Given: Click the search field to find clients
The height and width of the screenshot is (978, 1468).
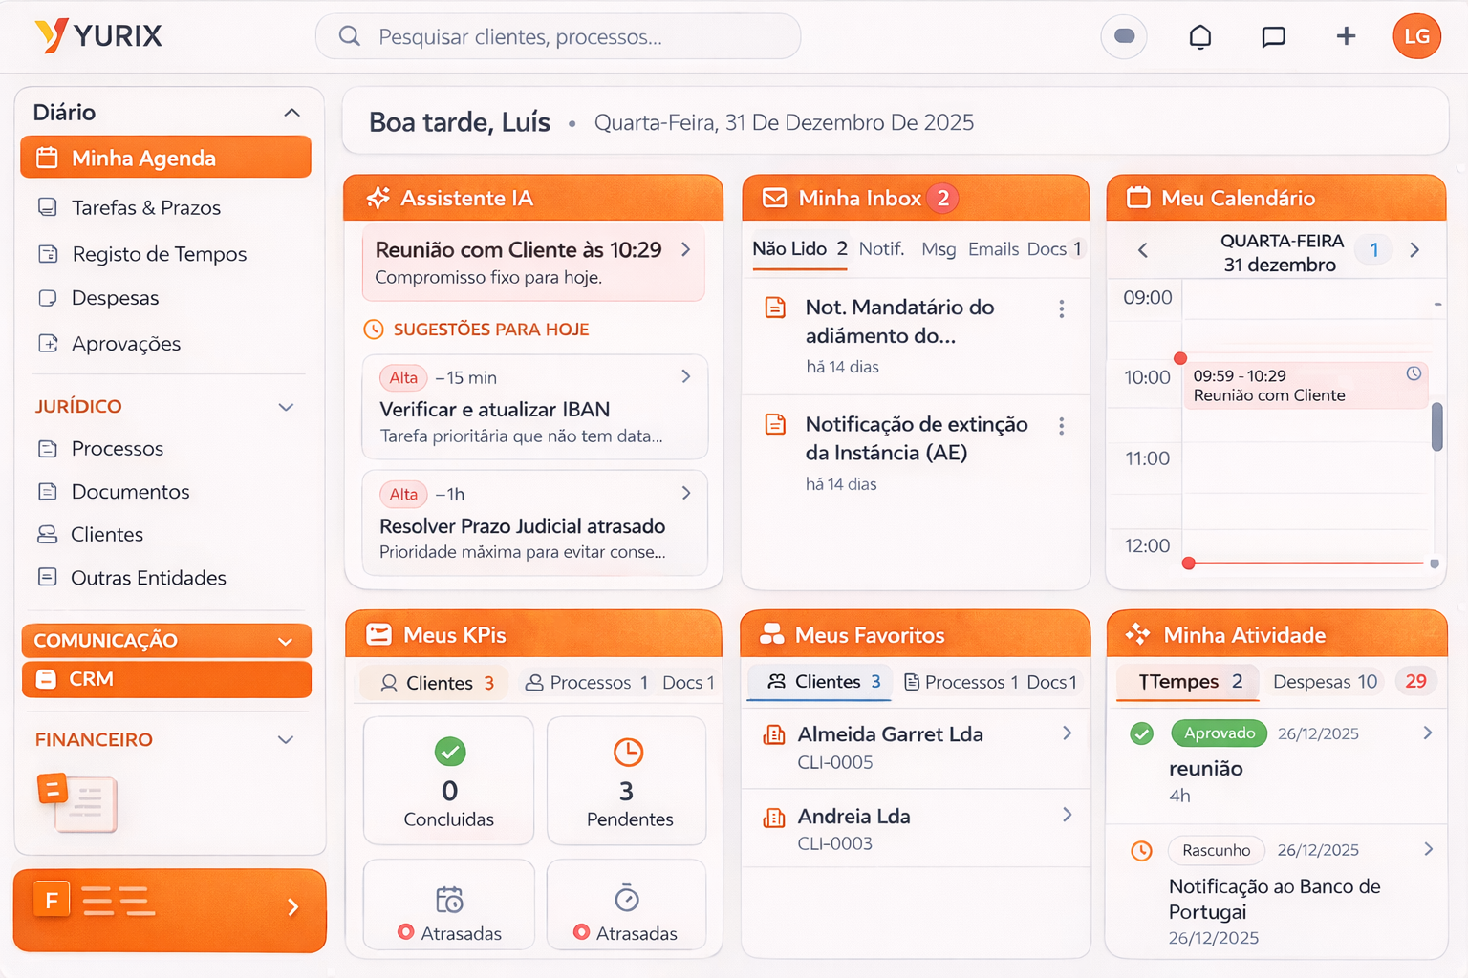Looking at the screenshot, I should [x=558, y=35].
